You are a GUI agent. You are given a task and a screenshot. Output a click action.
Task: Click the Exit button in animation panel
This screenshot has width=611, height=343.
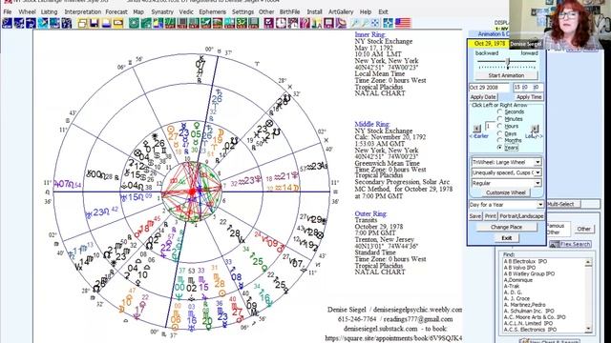click(x=506, y=237)
